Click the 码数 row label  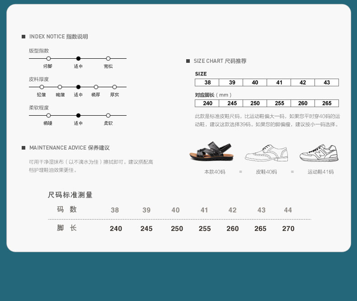[67, 209]
